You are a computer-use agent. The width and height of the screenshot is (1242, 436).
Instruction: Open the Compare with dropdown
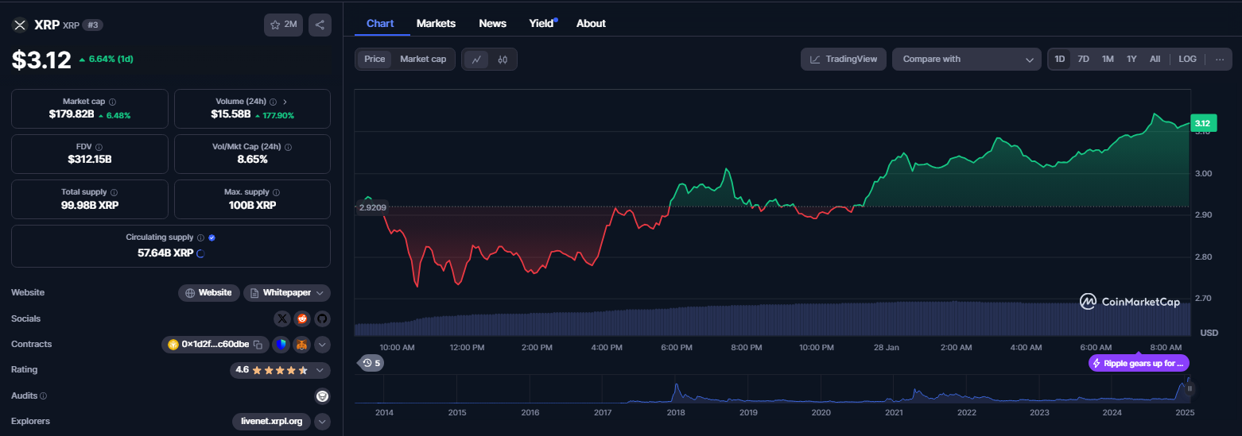pyautogui.click(x=966, y=59)
